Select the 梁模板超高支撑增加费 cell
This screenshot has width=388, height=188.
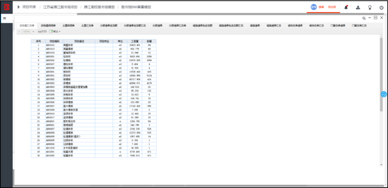pyautogui.click(x=79, y=87)
